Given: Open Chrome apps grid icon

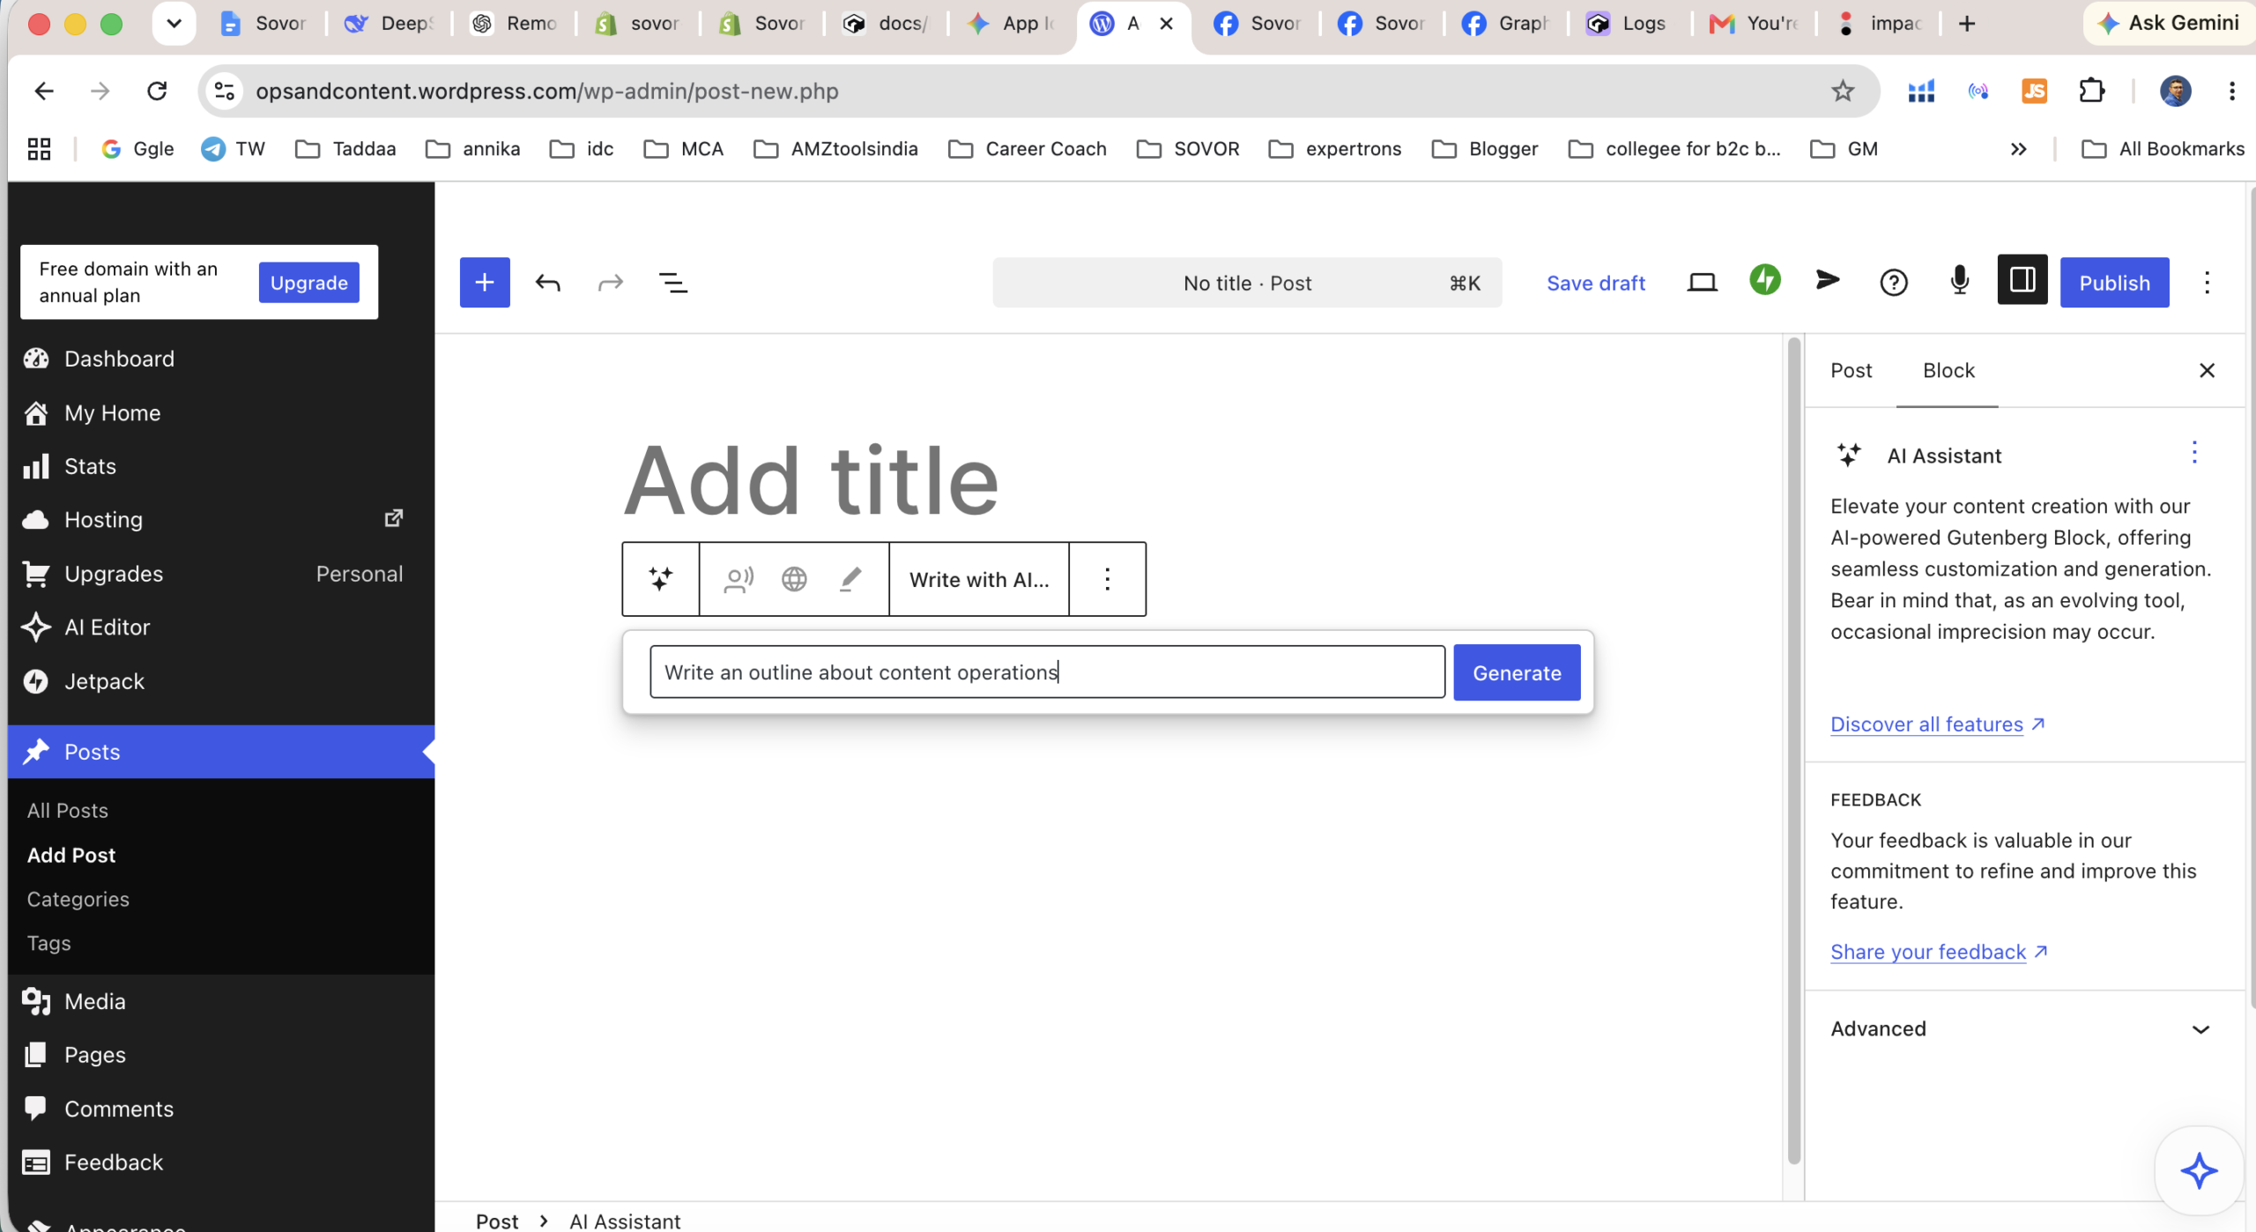Looking at the screenshot, I should pos(39,149).
